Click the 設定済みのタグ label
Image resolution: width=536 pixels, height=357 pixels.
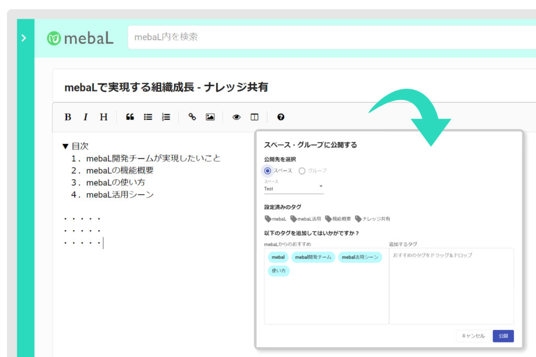pyautogui.click(x=283, y=207)
